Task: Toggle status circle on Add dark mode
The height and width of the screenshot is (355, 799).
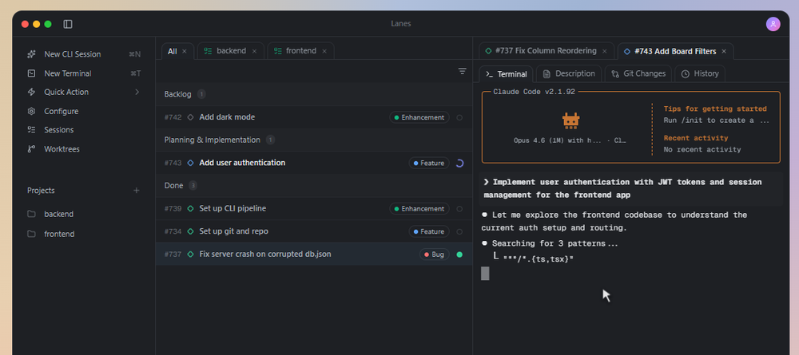Action: 459,117
